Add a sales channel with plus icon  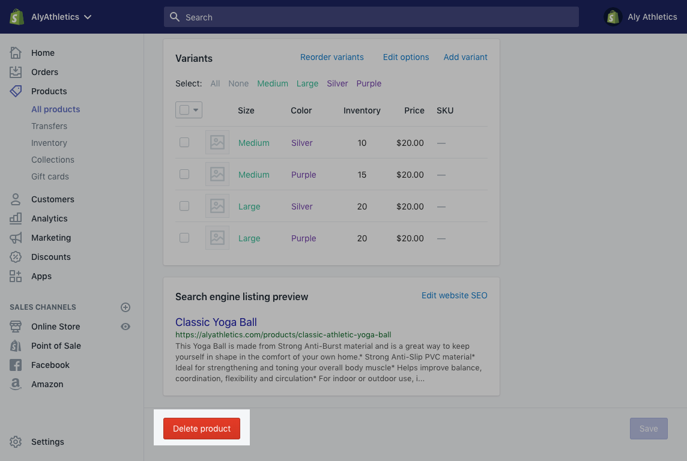(126, 307)
